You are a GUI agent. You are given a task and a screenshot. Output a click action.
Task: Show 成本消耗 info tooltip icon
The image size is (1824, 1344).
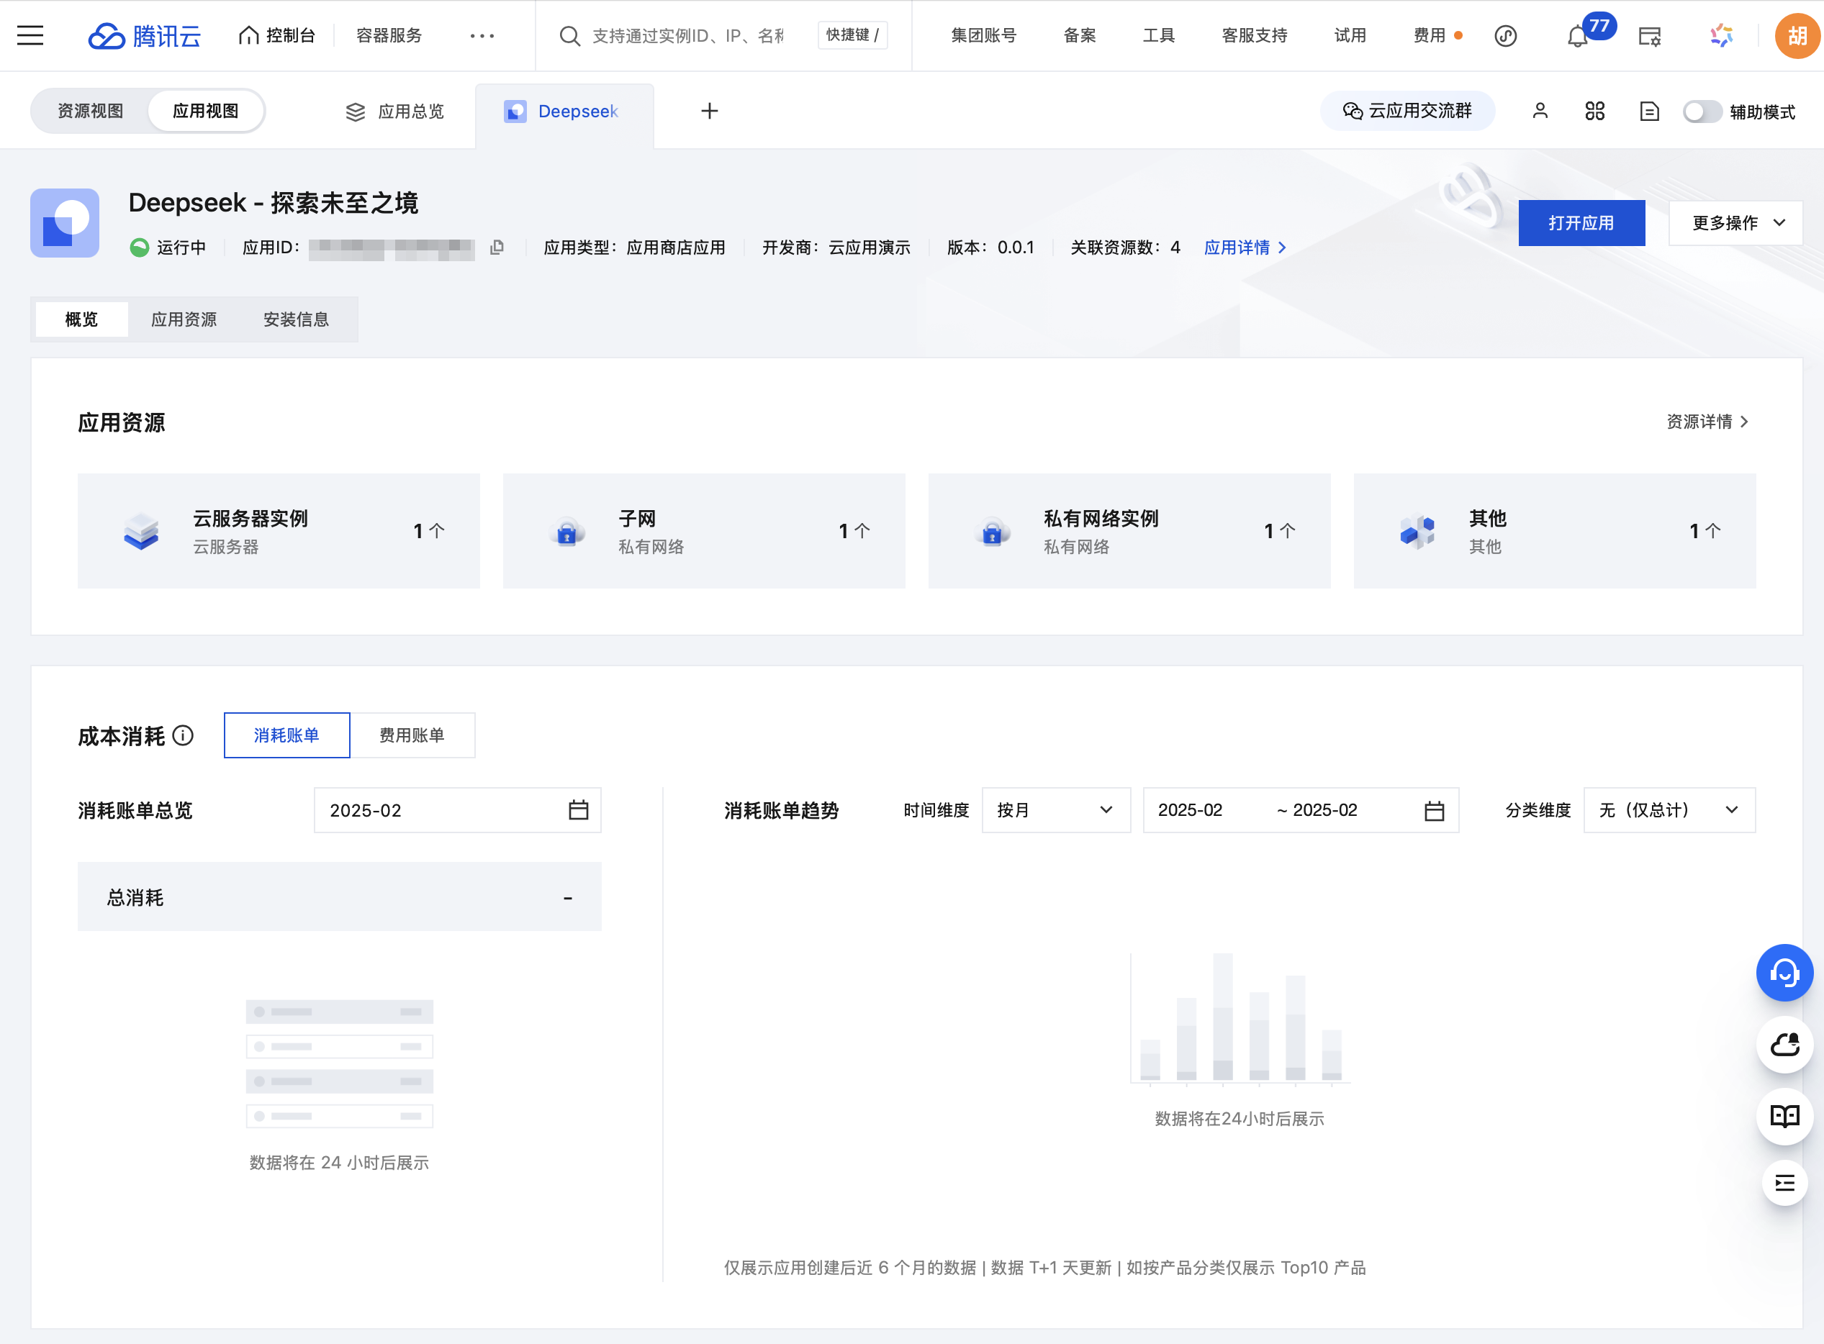(183, 735)
